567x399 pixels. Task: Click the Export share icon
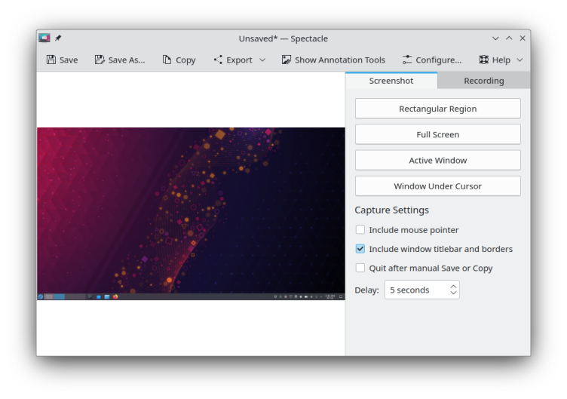coord(219,60)
